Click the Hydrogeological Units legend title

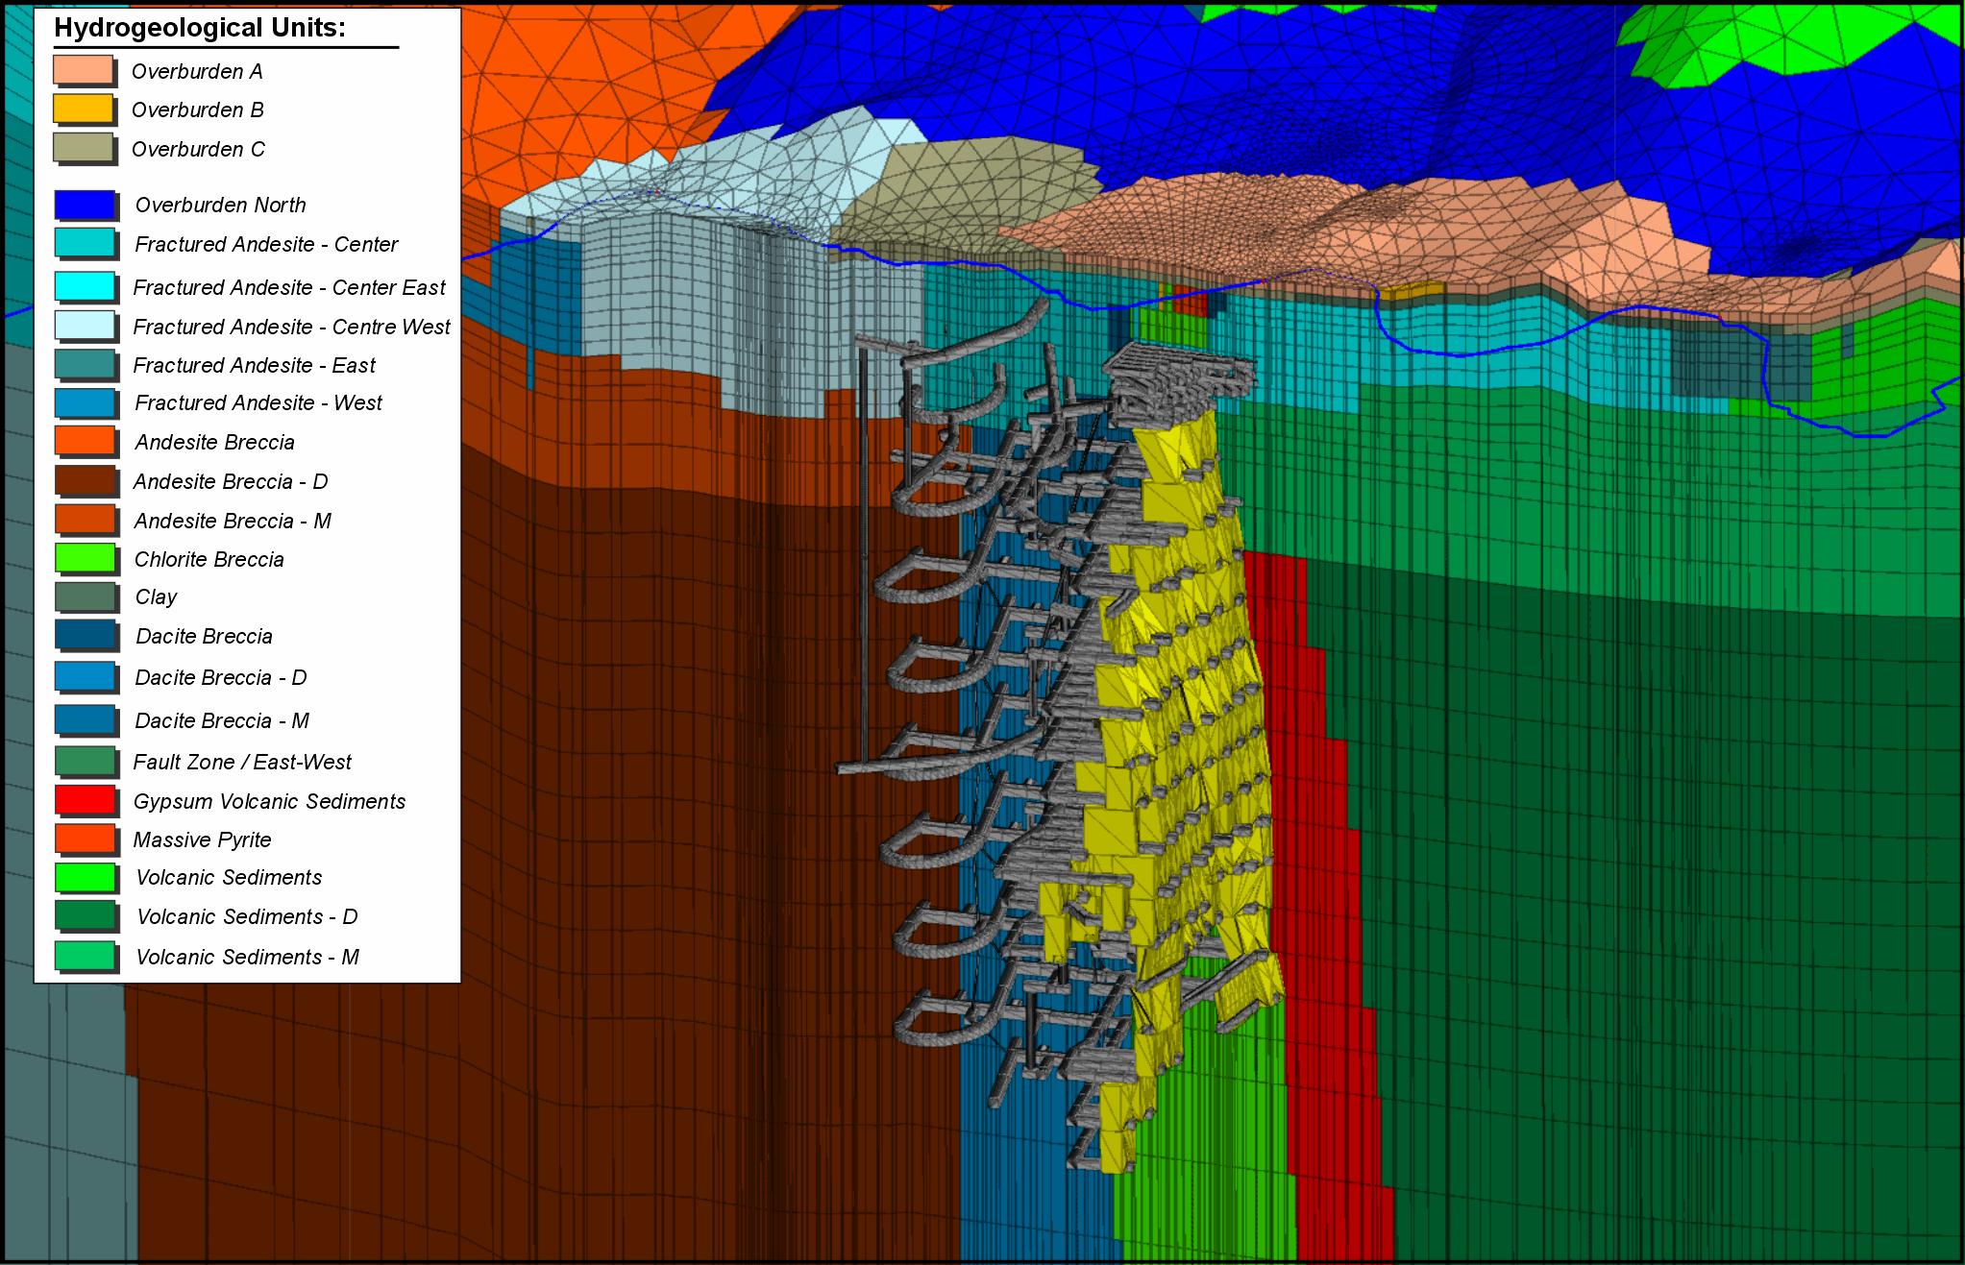pos(199,29)
